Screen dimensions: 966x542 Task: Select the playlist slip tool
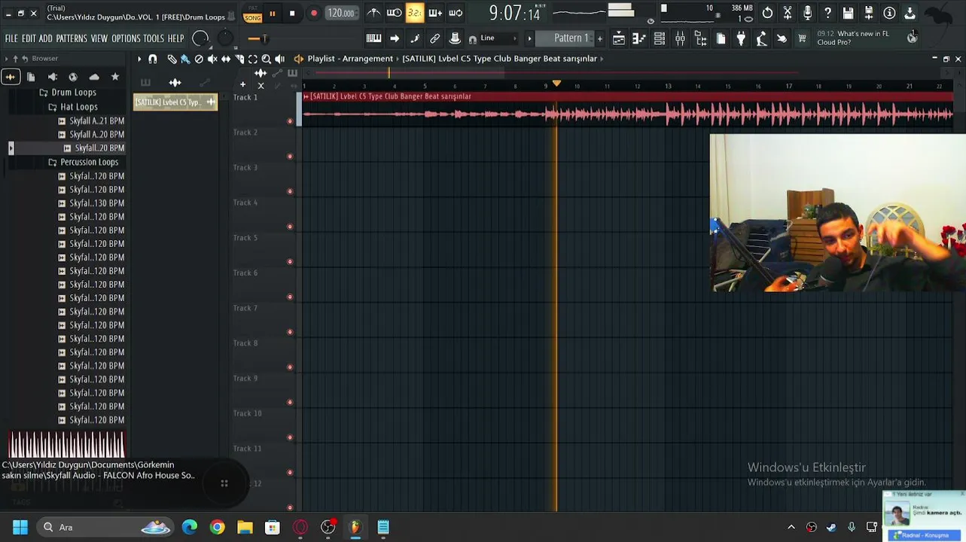pos(226,59)
